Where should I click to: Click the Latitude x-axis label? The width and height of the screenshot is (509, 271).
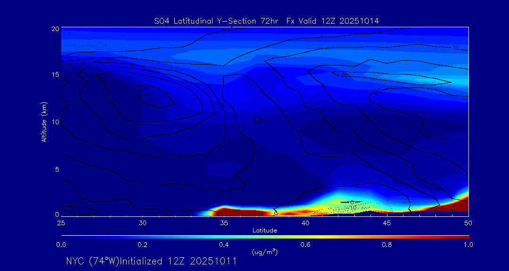point(265,231)
